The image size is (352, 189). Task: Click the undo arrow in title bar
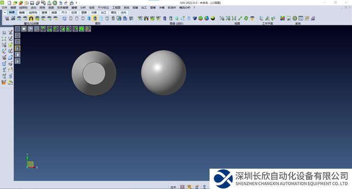[x=61, y=3]
